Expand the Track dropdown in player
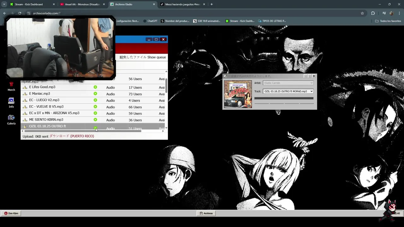The image size is (404, 227). 288,91
